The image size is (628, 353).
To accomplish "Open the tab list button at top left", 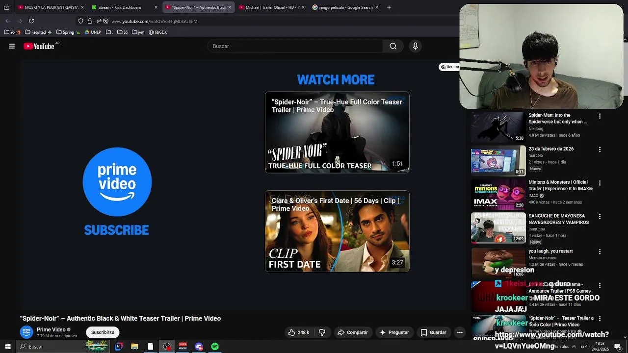I will [x=6, y=7].
